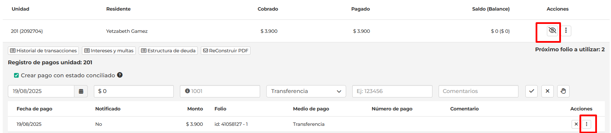Toggle the crossed-eye visibility icon for unit 201
Viewport: 611px width, 133px height.
552,31
